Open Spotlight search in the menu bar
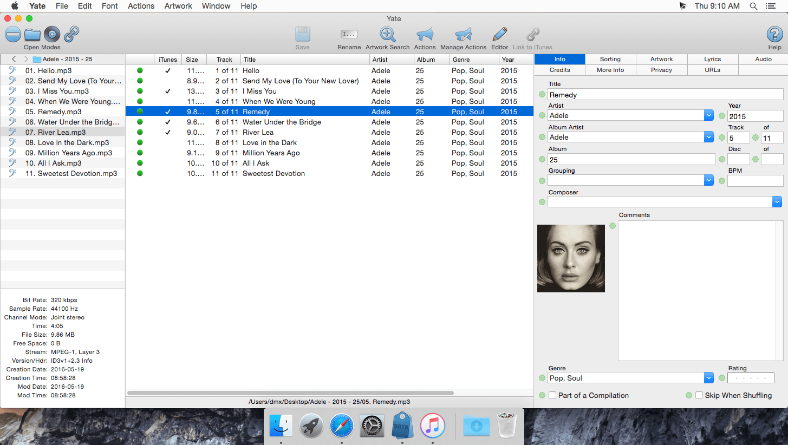 pyautogui.click(x=753, y=6)
